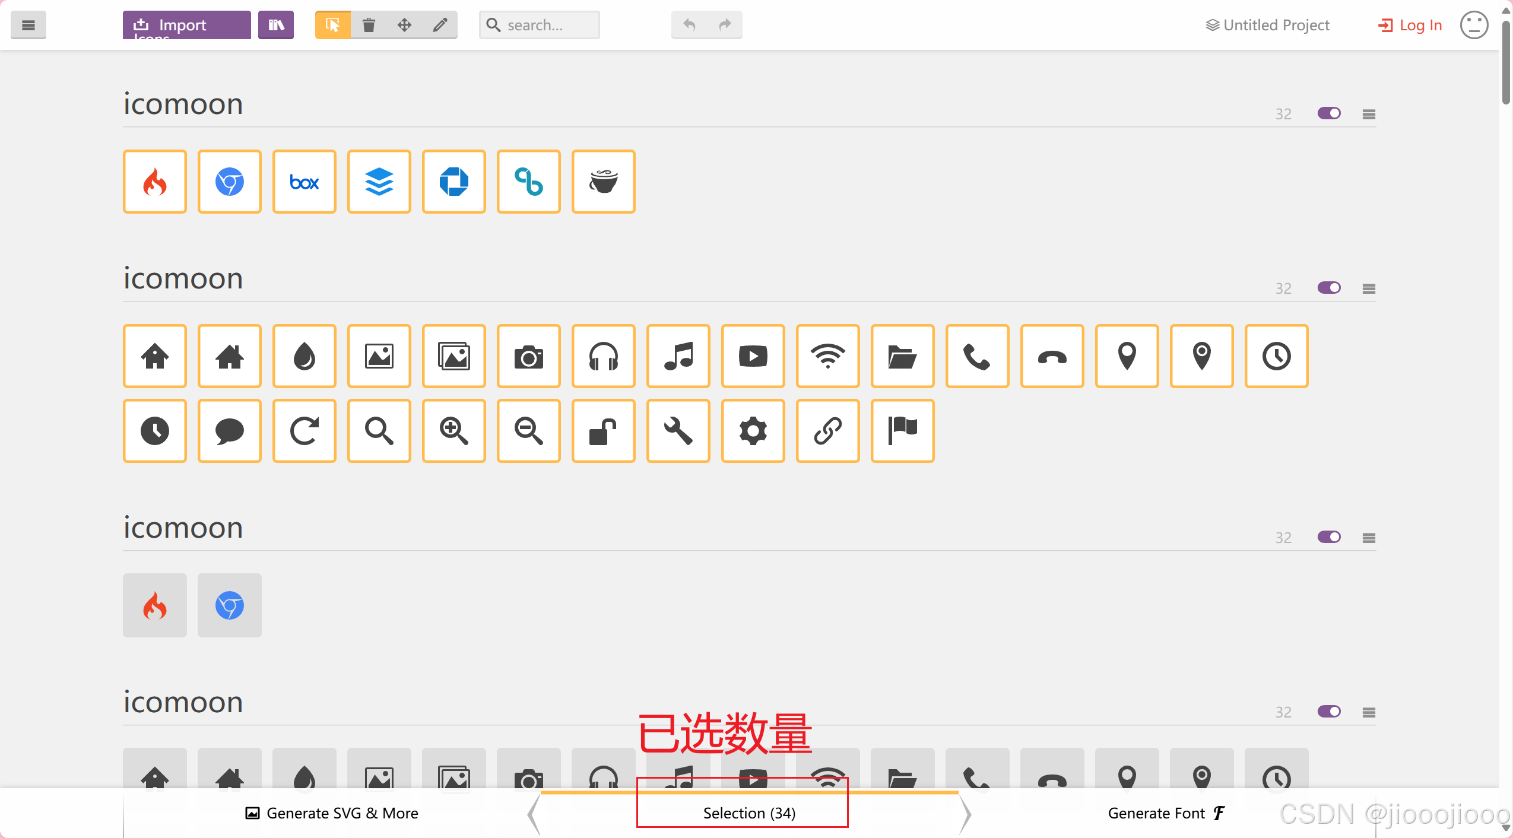The width and height of the screenshot is (1513, 838).
Task: Open the icon library
Action: (276, 25)
